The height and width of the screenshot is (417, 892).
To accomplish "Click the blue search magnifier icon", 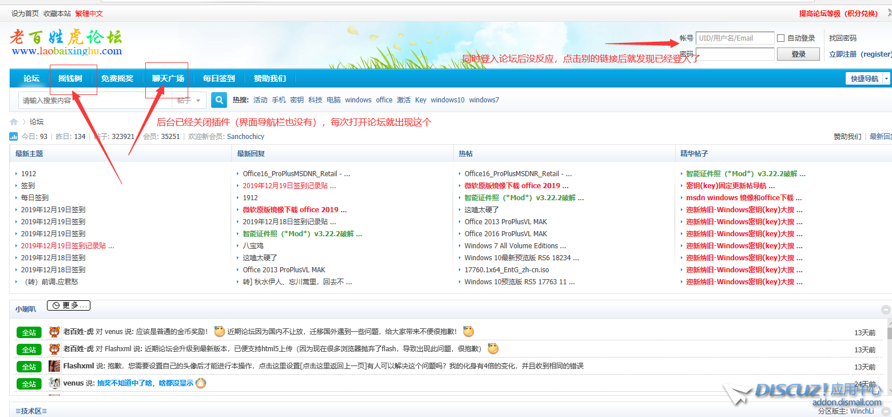I will 219,100.
